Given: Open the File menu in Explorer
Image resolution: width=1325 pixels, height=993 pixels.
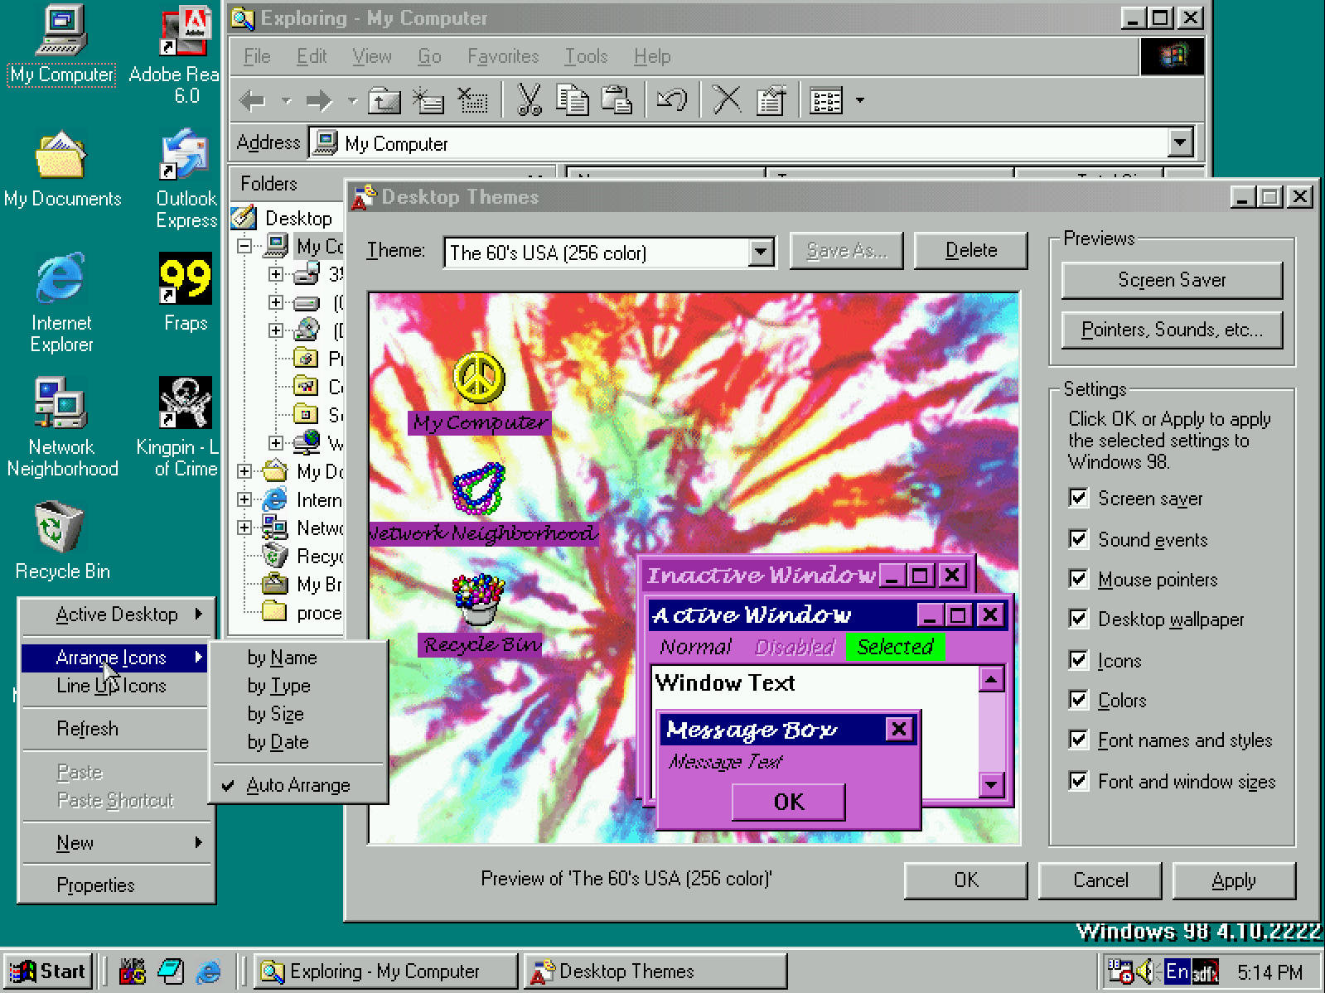Looking at the screenshot, I should pos(257,56).
